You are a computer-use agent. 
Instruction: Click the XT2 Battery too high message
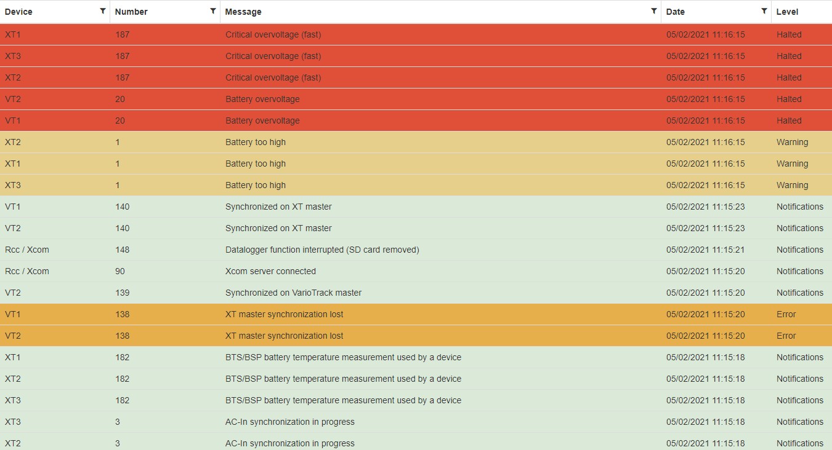coord(256,142)
